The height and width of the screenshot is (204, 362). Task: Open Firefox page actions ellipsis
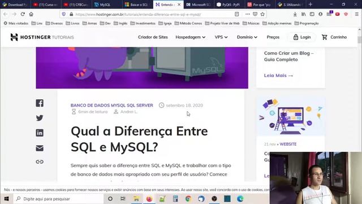(248, 14)
